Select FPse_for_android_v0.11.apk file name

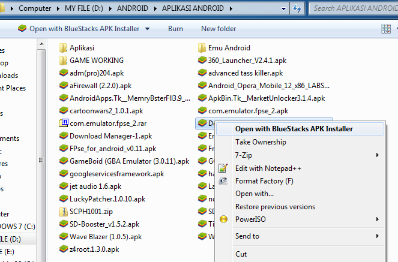[x=113, y=149]
